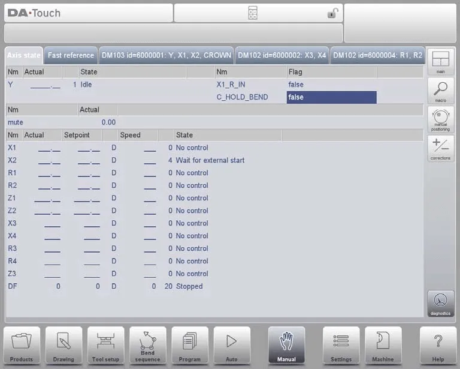Select the X2 axis row label
The height and width of the screenshot is (369, 460).
[12, 160]
